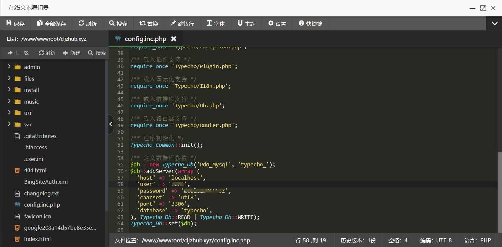The height and width of the screenshot is (247, 502).
Task: Click the 保存 save button
Action: point(15,24)
